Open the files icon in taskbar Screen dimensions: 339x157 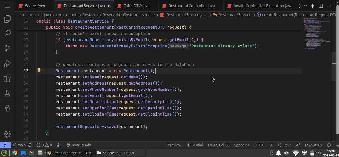(x=40, y=153)
